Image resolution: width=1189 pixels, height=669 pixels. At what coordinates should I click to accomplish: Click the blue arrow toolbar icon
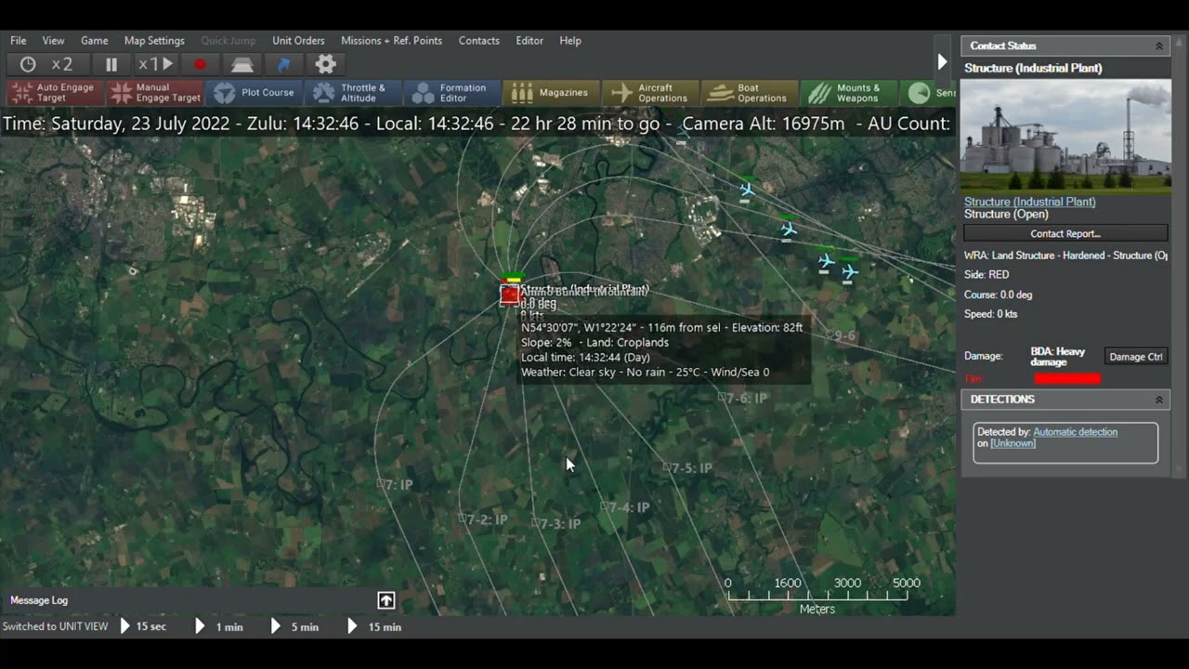click(284, 64)
